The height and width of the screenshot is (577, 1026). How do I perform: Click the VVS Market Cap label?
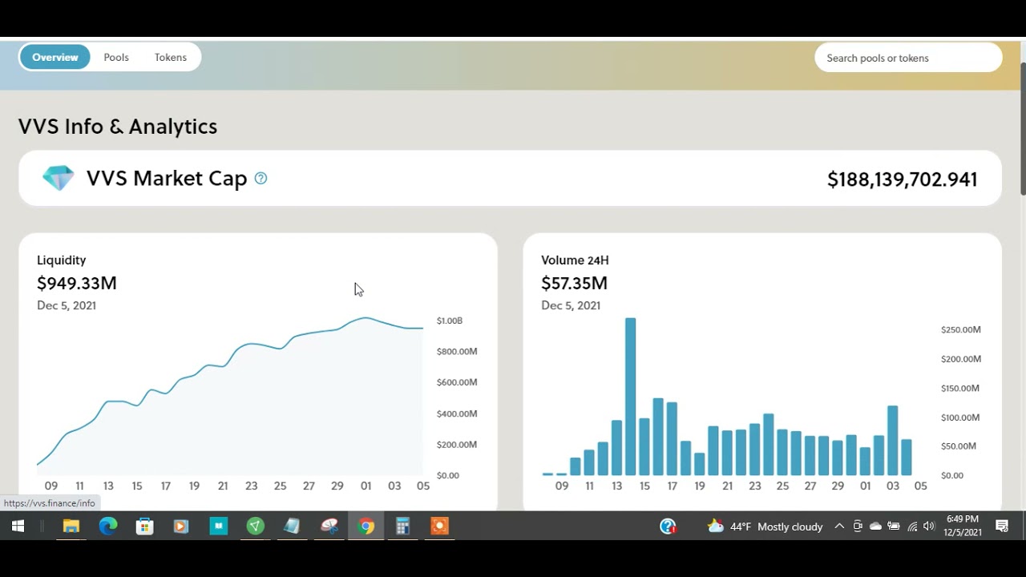coord(167,178)
